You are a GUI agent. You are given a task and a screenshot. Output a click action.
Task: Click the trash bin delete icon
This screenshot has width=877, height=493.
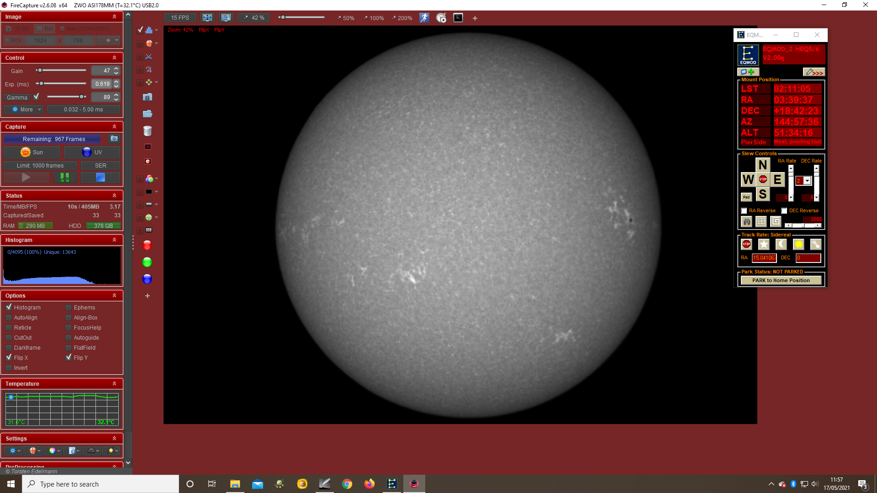click(x=147, y=131)
